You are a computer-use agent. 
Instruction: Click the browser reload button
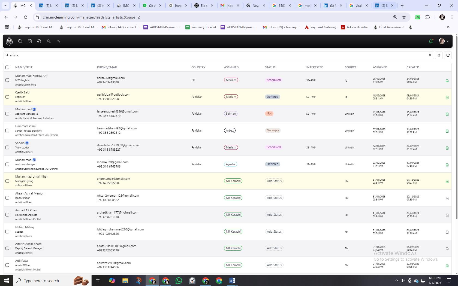pyautogui.click(x=26, y=17)
